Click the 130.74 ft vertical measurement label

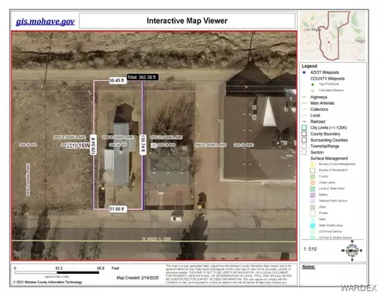tap(143, 145)
